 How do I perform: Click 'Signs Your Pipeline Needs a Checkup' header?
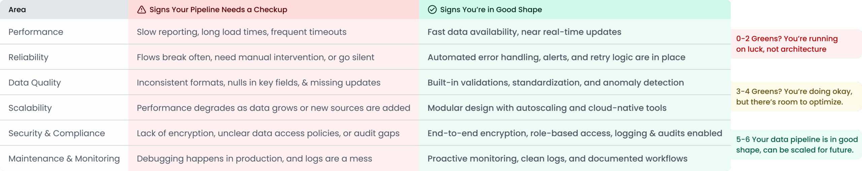point(218,10)
